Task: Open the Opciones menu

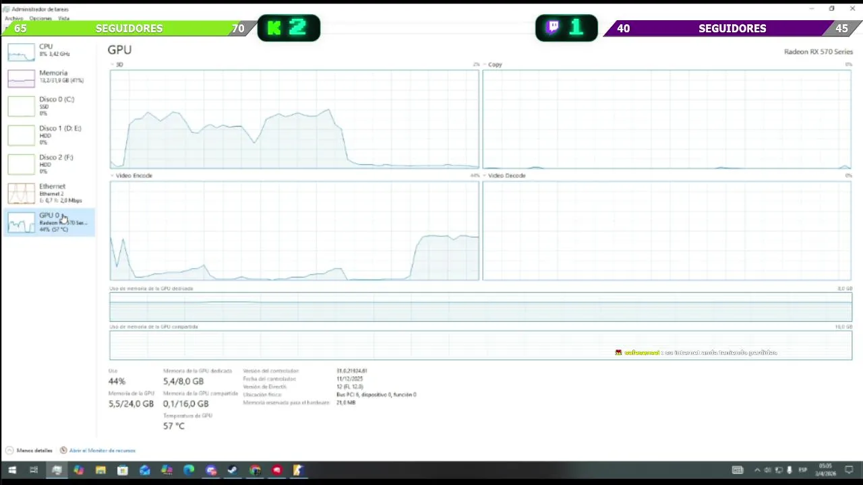Action: pyautogui.click(x=40, y=18)
